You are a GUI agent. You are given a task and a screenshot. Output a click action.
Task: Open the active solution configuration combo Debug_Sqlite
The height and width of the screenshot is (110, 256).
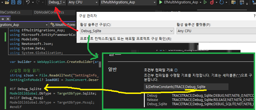point(127,31)
